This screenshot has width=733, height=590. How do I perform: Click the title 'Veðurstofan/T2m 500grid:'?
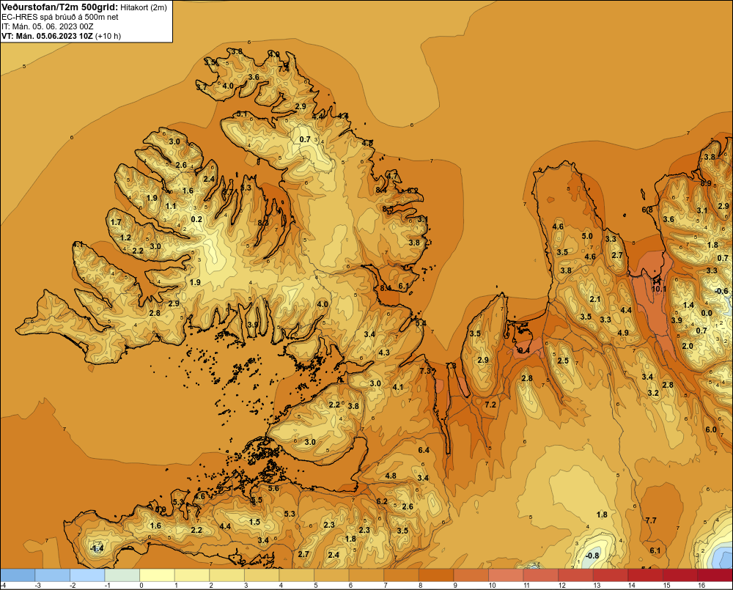click(x=59, y=7)
